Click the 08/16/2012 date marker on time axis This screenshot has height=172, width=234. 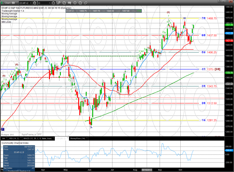point(146,170)
